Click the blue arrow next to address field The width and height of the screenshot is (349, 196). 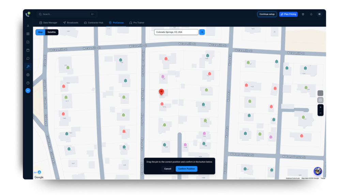202,32
